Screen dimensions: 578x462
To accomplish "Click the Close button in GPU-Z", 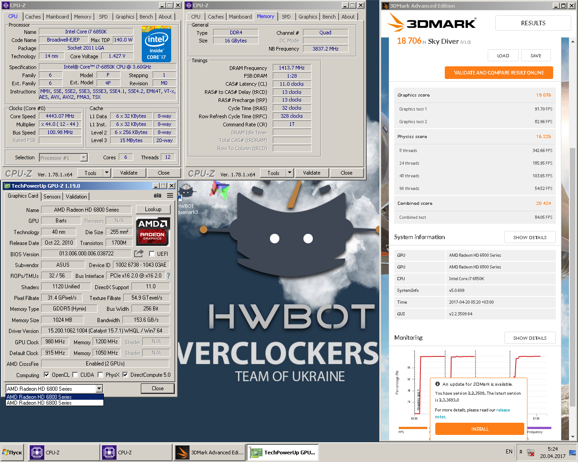I will tap(158, 388).
